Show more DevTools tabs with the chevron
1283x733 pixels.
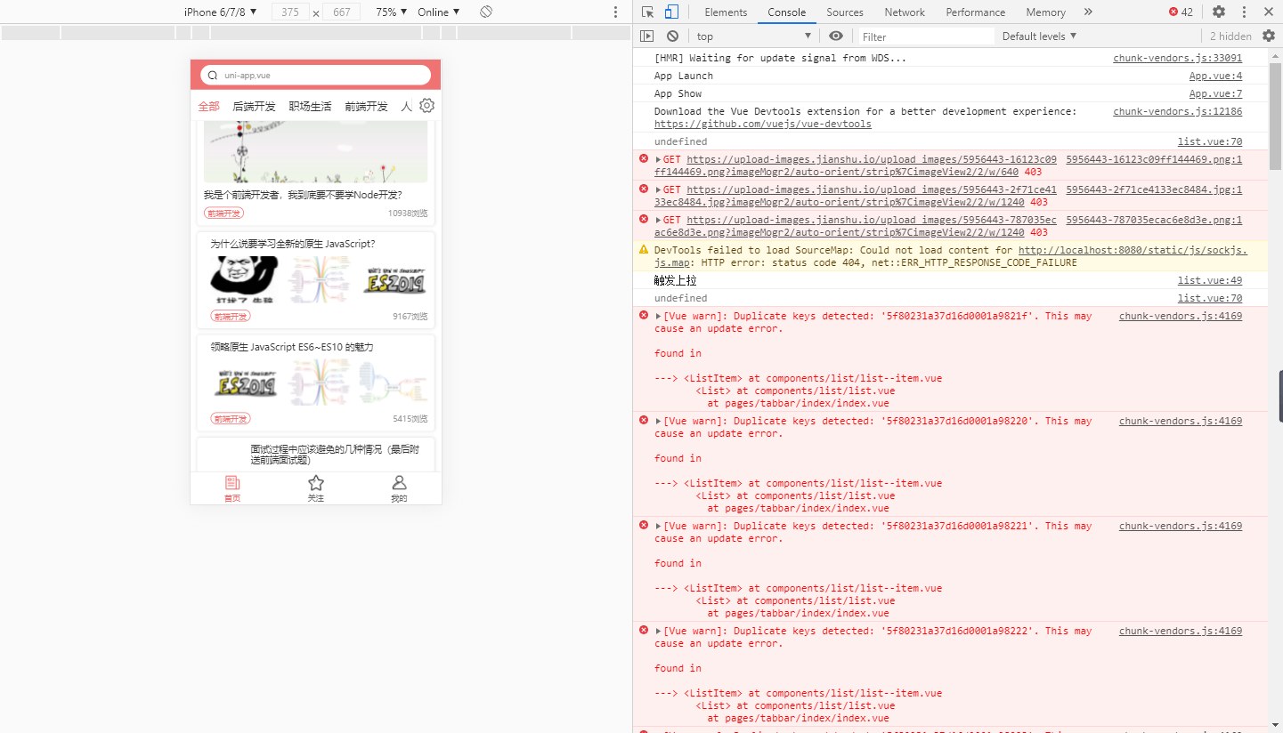point(1088,12)
